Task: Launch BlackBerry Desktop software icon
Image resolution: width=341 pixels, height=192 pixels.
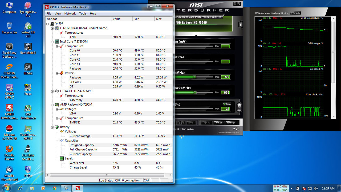Action: [x=9, y=50]
